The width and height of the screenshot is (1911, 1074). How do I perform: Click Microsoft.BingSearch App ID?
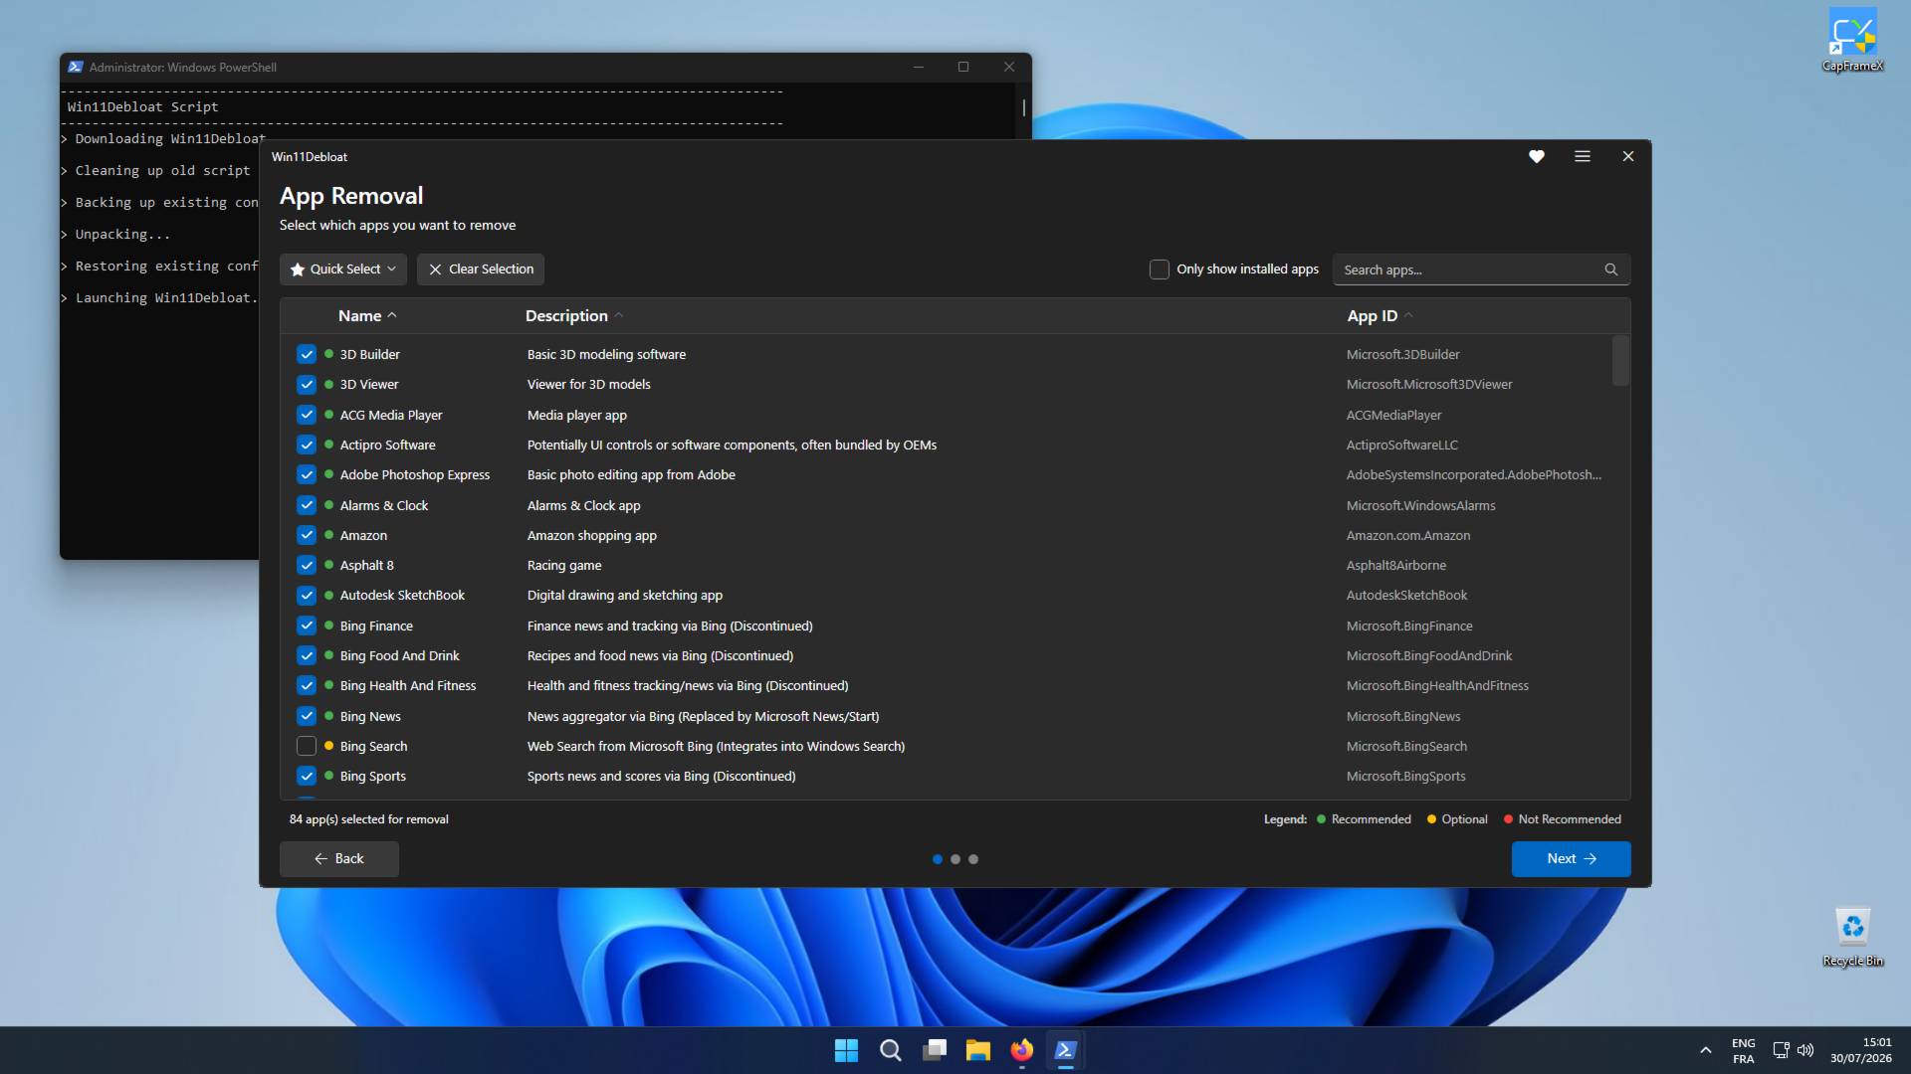coord(1406,746)
